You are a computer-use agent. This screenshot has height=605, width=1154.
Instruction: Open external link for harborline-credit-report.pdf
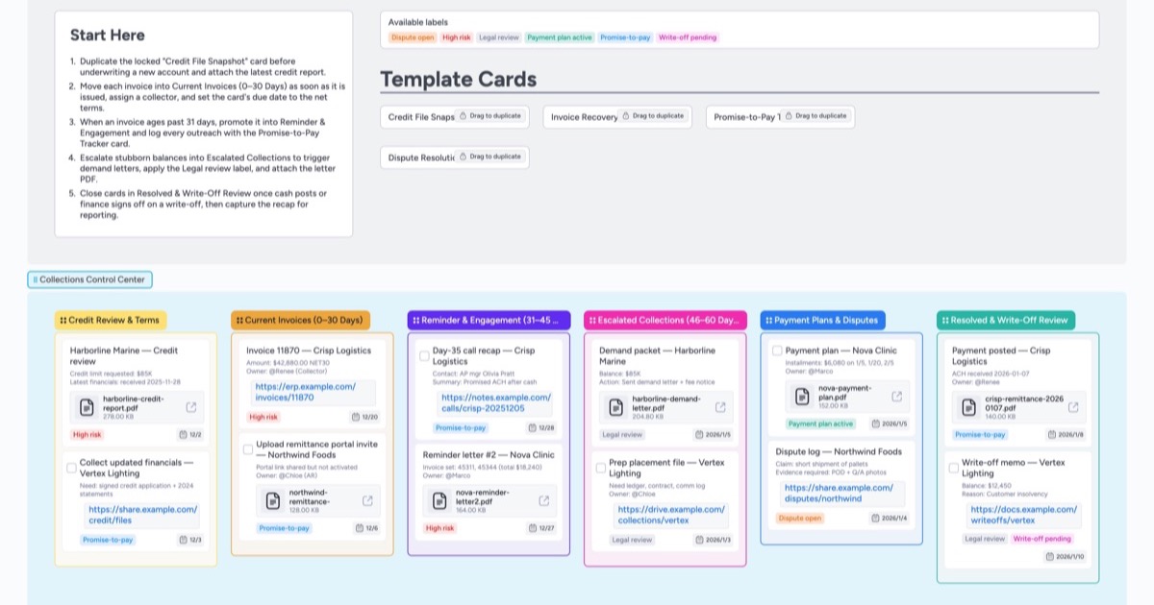pos(191,407)
